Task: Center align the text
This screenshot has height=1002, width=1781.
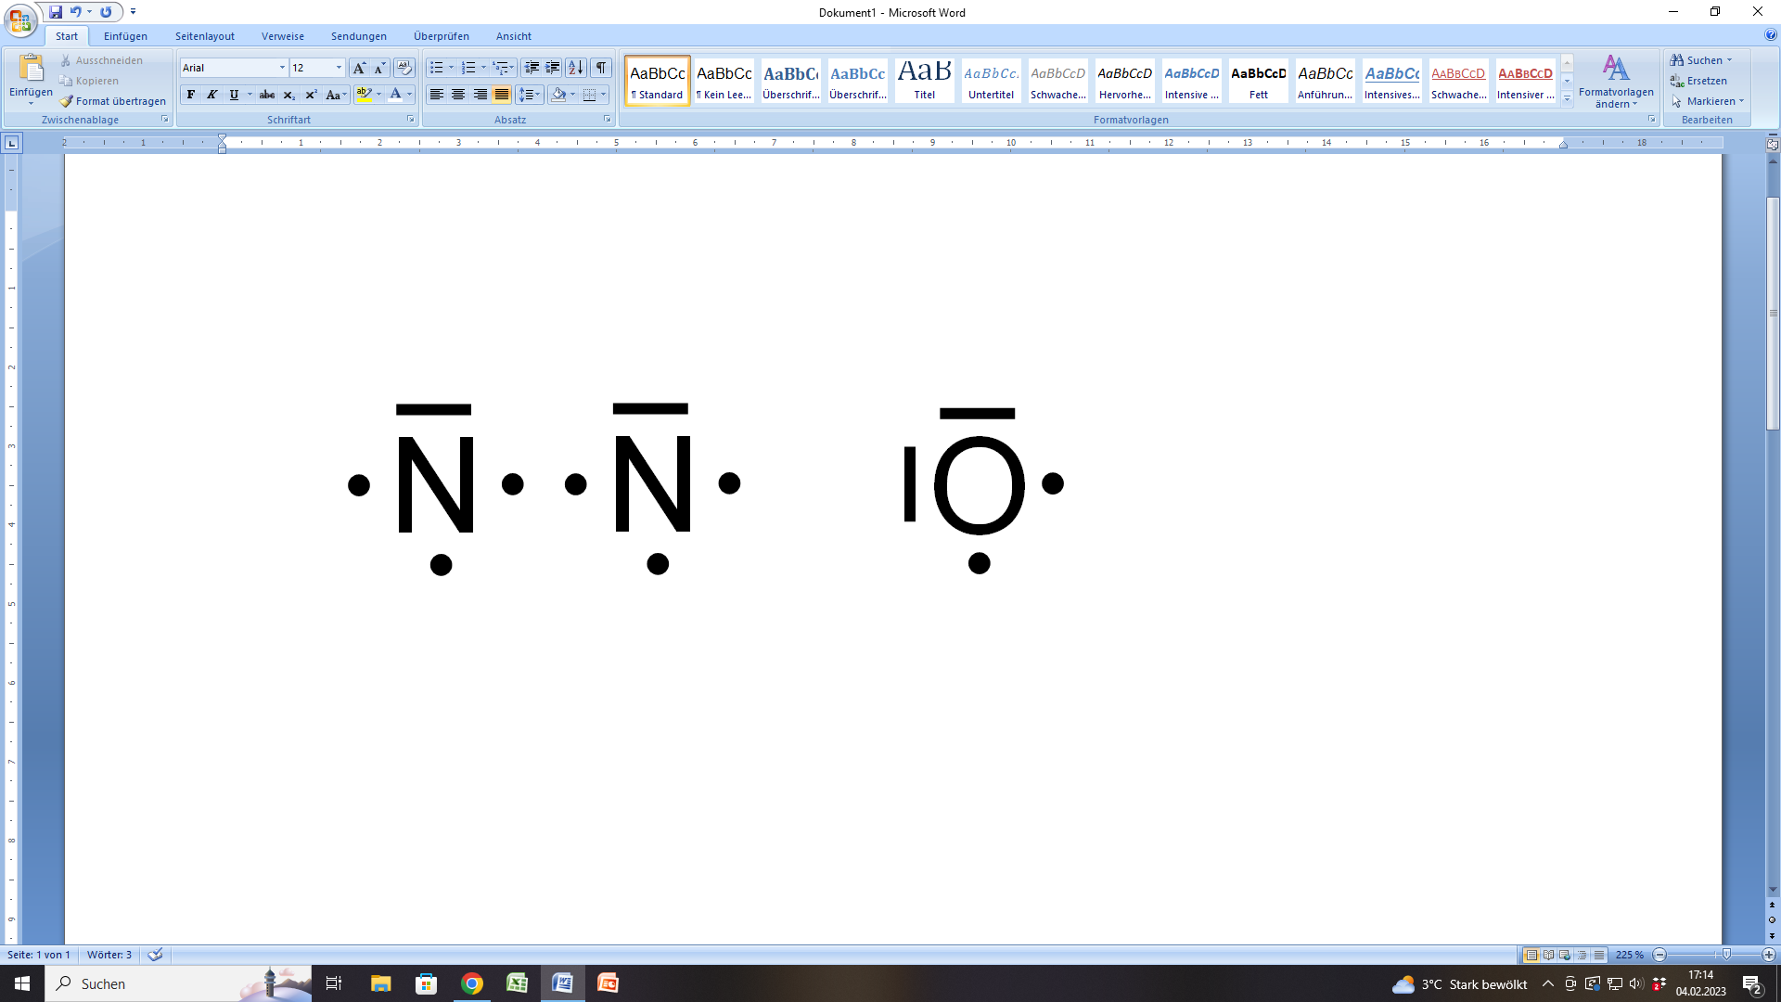Action: (458, 95)
